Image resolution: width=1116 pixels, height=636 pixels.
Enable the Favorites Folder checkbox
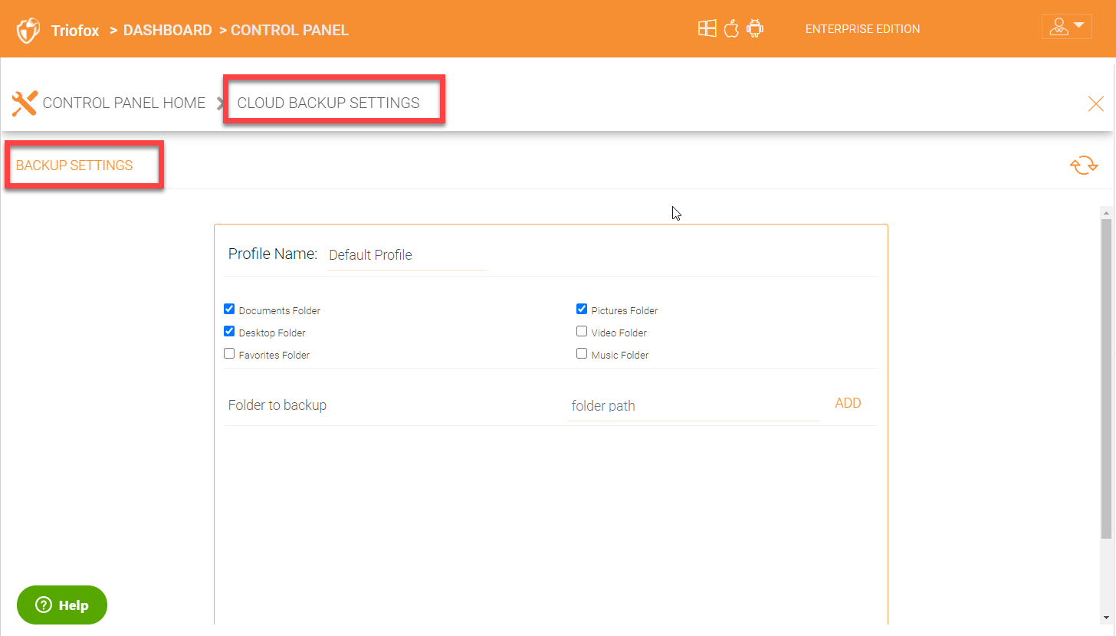[229, 354]
